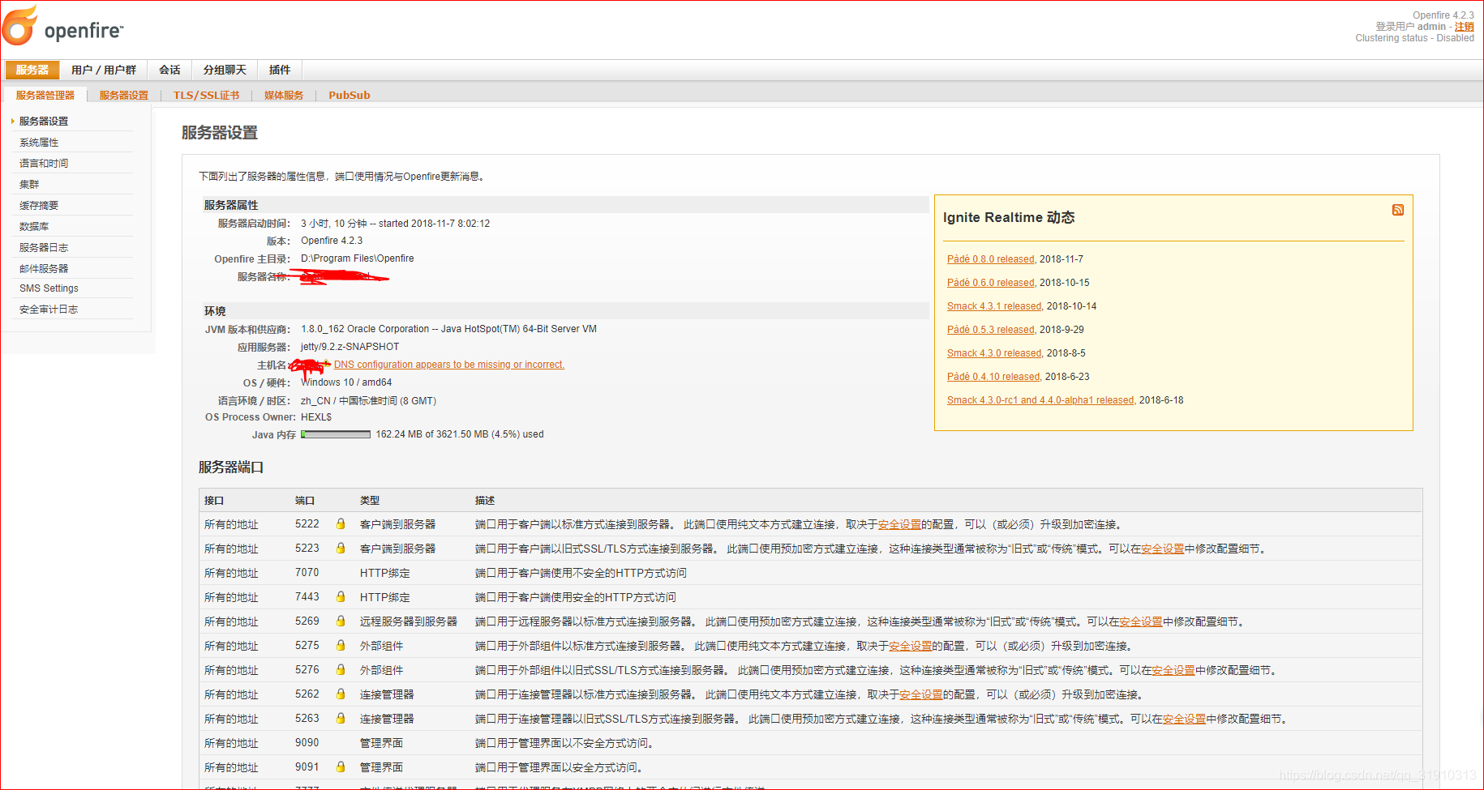The height and width of the screenshot is (790, 1484).
Task: Open Smack 4.3.1 released news link
Action: tap(994, 306)
